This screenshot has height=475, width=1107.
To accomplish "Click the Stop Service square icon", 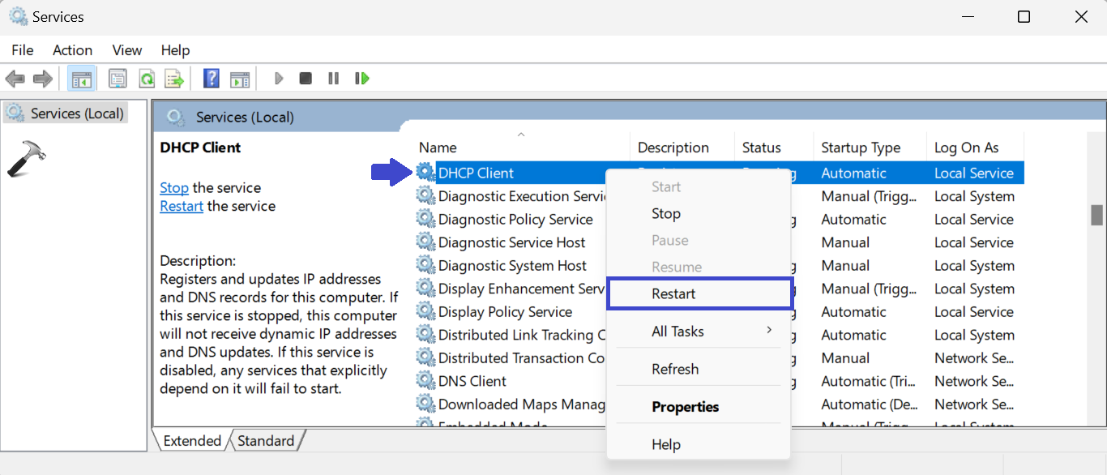I will (x=306, y=79).
